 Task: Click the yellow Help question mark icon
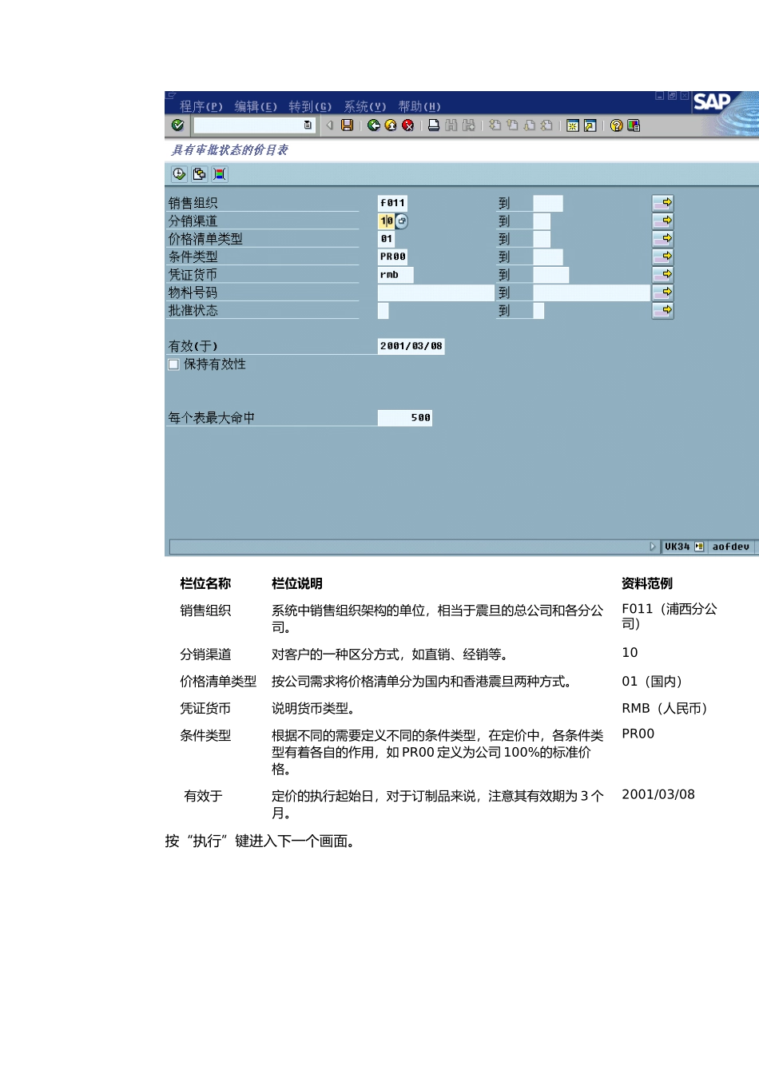point(616,125)
